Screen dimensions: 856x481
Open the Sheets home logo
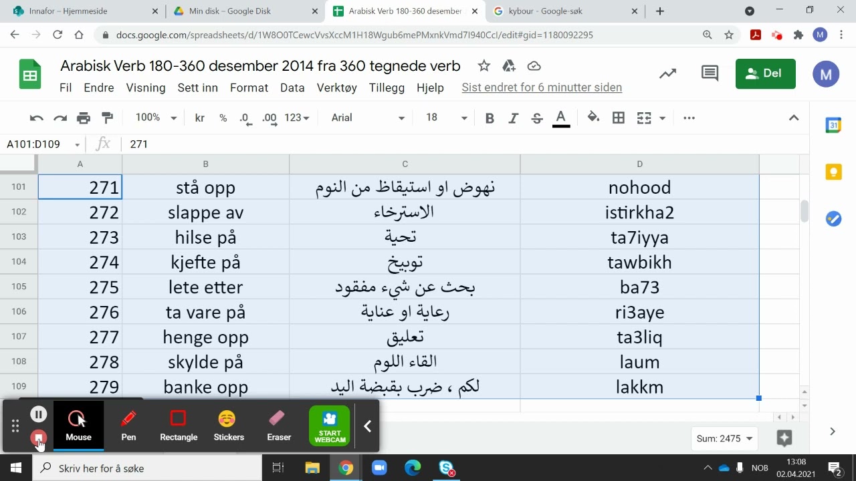[30, 74]
